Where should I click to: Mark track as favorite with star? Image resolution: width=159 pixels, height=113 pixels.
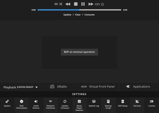click(x=103, y=4)
